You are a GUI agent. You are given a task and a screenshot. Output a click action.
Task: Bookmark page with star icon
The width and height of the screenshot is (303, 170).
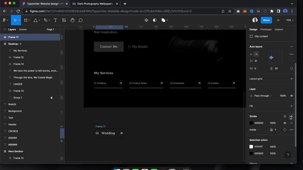(x=230, y=11)
